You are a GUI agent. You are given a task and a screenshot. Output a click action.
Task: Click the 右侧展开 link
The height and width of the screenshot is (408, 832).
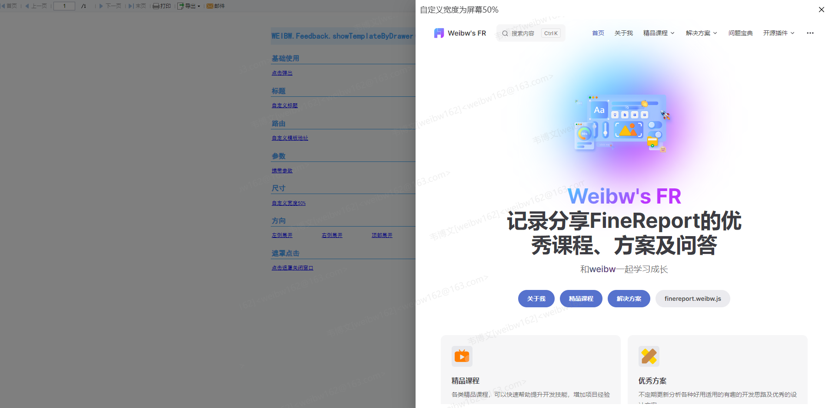point(332,235)
